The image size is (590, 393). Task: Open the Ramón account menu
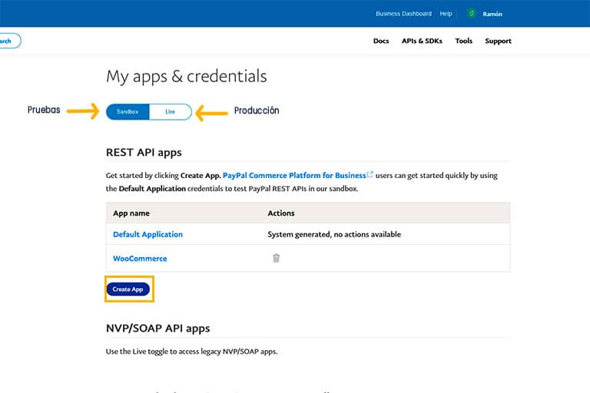coord(492,14)
